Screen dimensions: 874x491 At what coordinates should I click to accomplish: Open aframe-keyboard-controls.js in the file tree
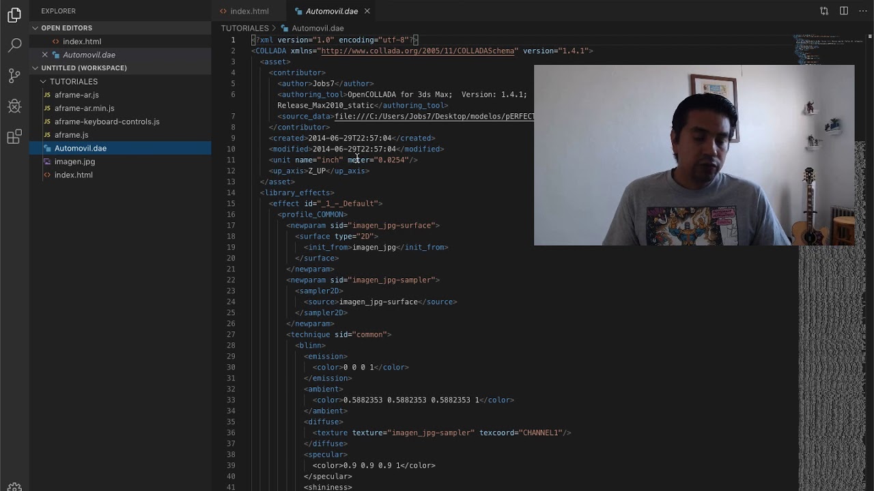tap(107, 121)
